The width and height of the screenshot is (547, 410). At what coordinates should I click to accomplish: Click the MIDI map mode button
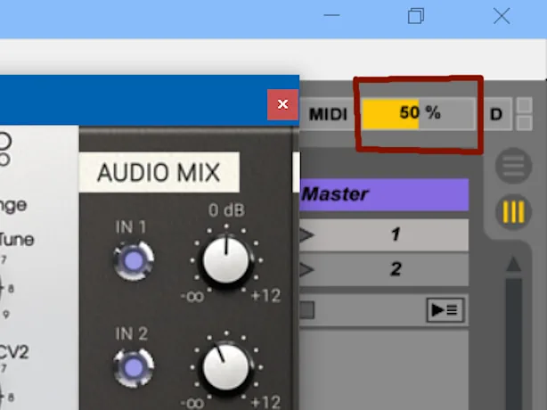(x=328, y=114)
